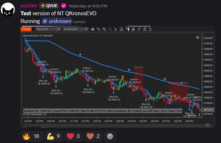Click the bar chart style icon
The image size is (221, 143).
click(93, 29)
